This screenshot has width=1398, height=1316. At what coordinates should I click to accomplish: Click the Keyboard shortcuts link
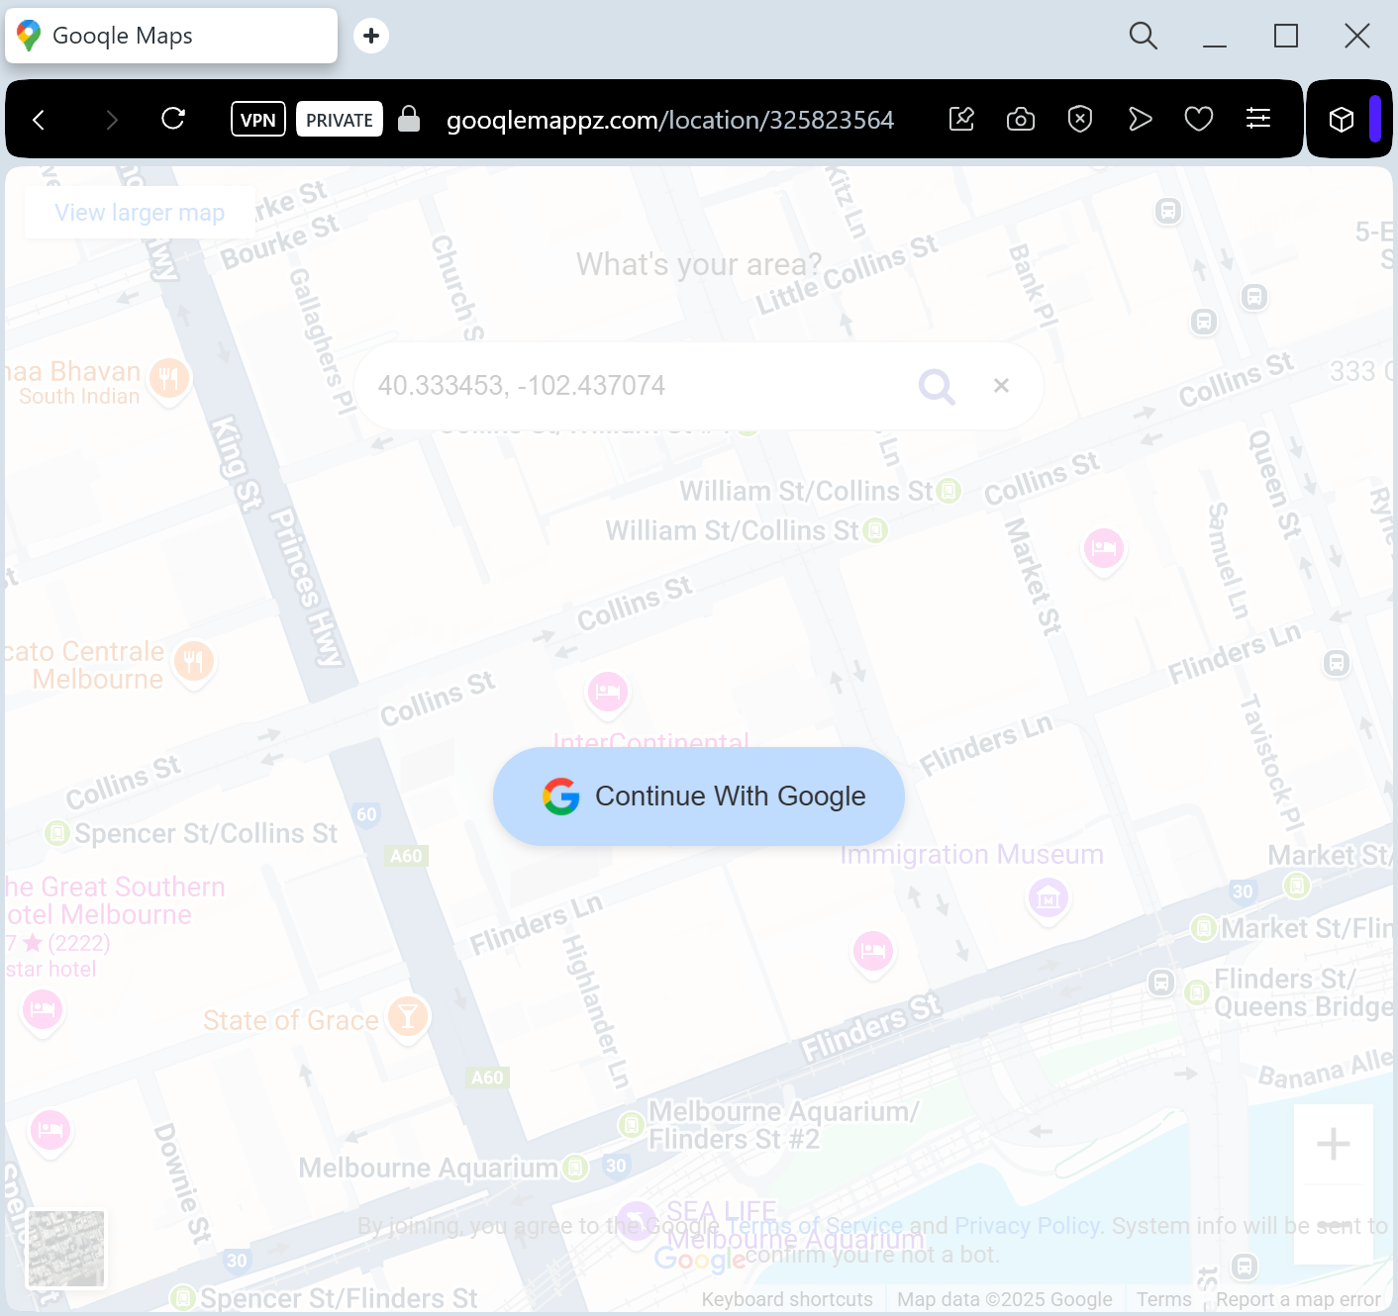coord(787,1299)
